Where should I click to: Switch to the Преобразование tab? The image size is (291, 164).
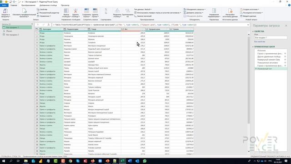(28, 5)
